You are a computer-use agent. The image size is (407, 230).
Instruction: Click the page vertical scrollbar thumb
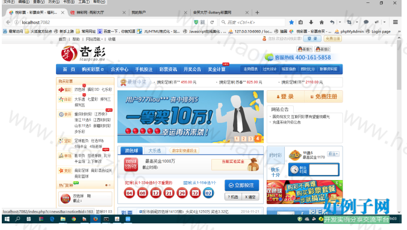(399, 65)
